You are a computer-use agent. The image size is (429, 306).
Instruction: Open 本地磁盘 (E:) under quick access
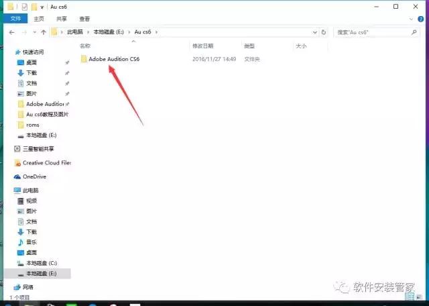[x=41, y=136]
